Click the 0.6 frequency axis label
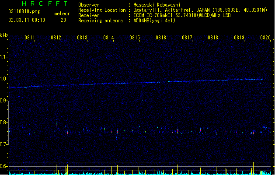The height and width of the screenshot is (175, 275). point(3,166)
